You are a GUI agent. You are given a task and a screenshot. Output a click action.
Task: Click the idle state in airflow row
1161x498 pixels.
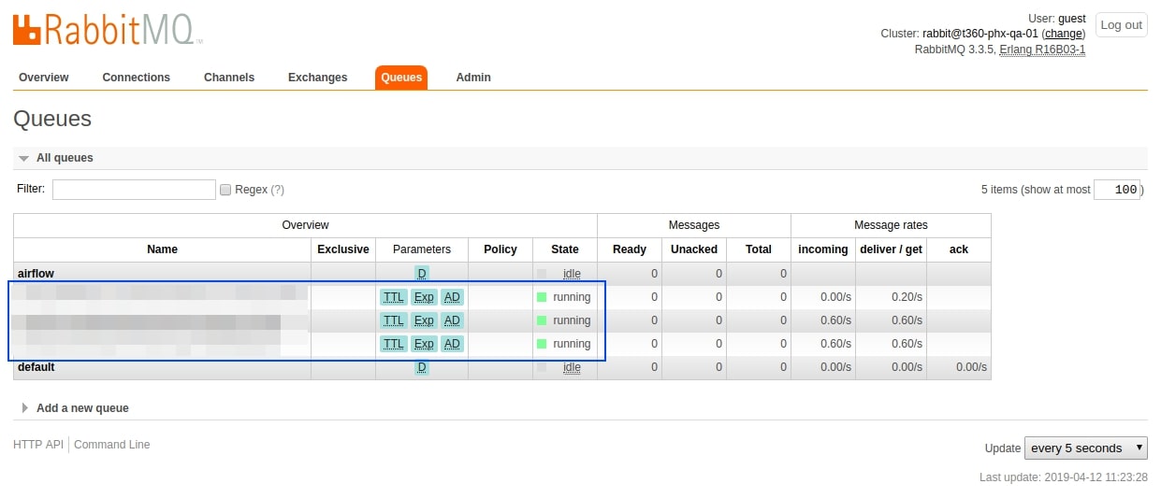pyautogui.click(x=572, y=274)
